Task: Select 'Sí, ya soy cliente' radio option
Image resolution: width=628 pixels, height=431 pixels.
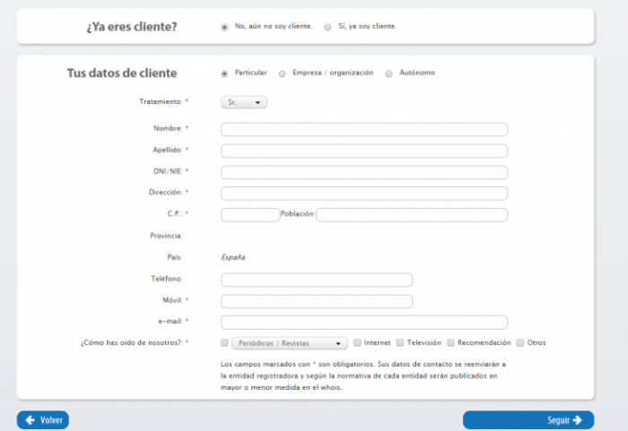Action: click(327, 27)
